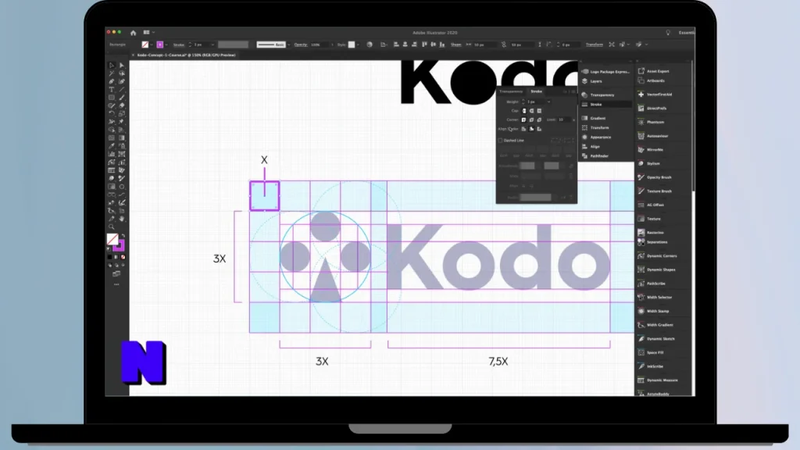This screenshot has width=800, height=450.
Task: Click the Opacity link in control bar
Action: pos(301,45)
